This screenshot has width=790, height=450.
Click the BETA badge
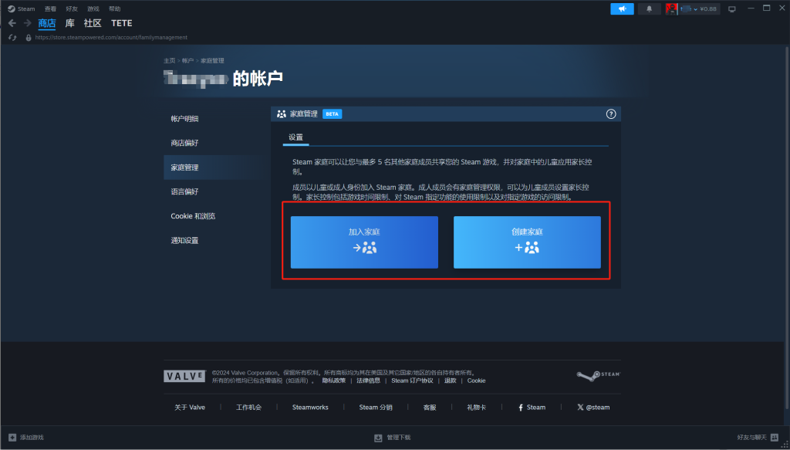tap(332, 114)
